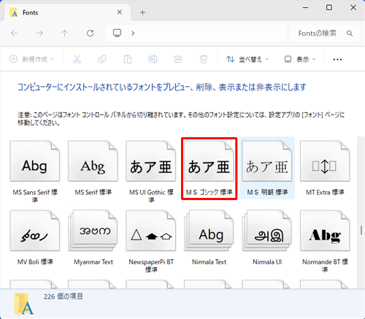Select the Nirmala UI font thumbnail

point(267,231)
